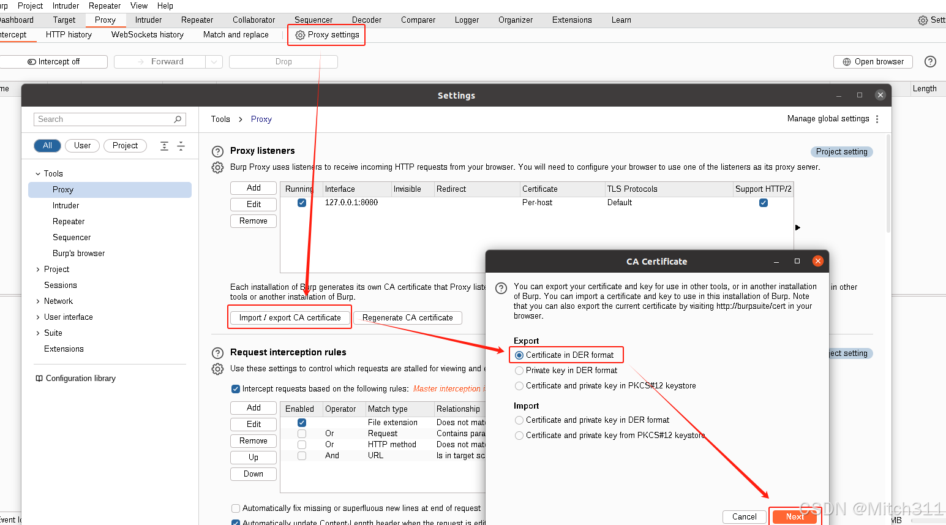Viewport: 946px width, 525px height.
Task: Click the help icon next to Proxy listeners
Action: [217, 151]
